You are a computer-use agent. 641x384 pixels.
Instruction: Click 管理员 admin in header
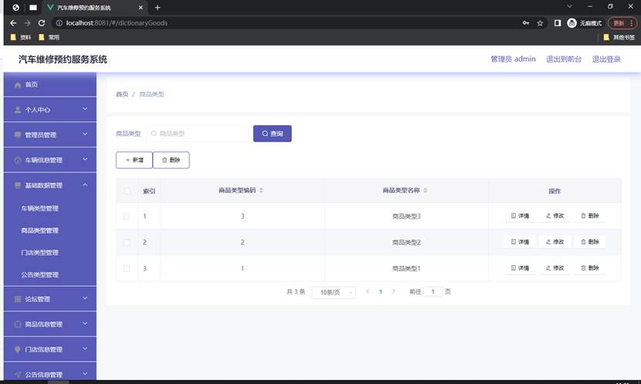[x=513, y=59]
